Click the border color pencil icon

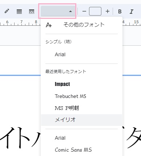coord(7,11)
